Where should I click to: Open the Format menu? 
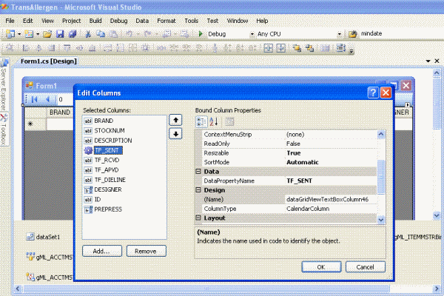[166, 21]
